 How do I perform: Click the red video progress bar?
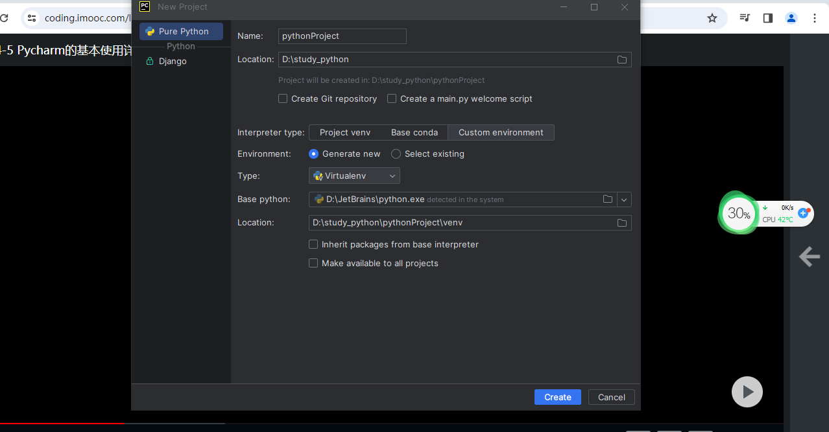tap(62, 424)
